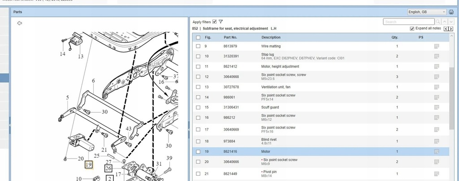Sort by the Description column header
The image size is (459, 181).
pos(271,38)
